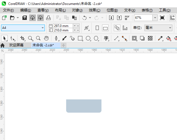Apply layout to all pages icon
Image resolution: width=177 pixels, height=140 pixels.
click(x=117, y=28)
